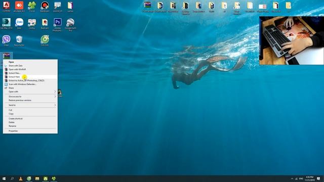
Task: Choose Cut in the context menu
Action: tap(30, 110)
